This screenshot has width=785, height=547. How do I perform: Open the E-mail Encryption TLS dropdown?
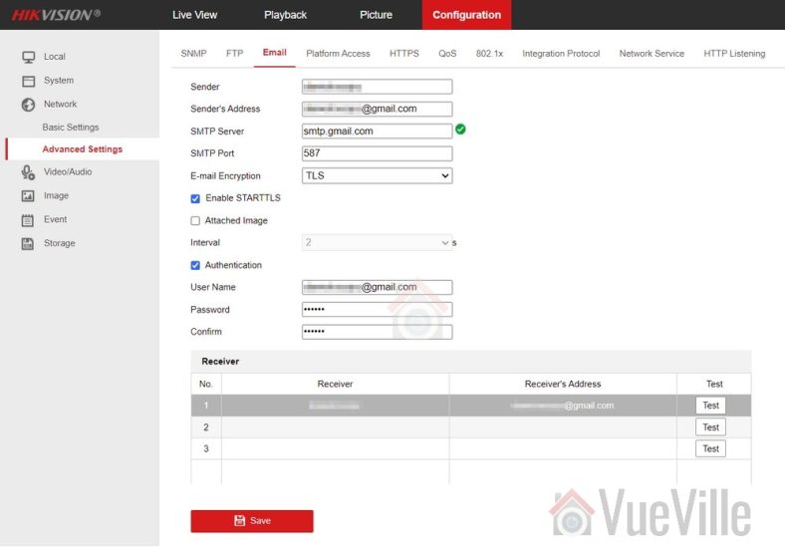tap(377, 175)
